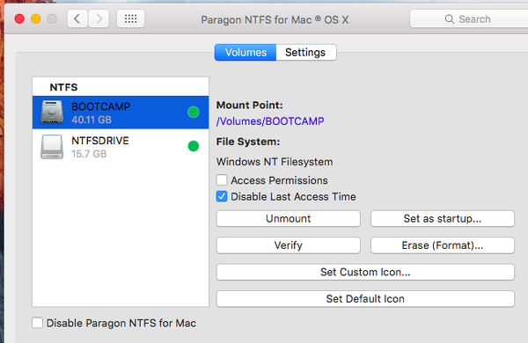Choose Set Custom Icon...
The image size is (528, 343).
(x=365, y=272)
